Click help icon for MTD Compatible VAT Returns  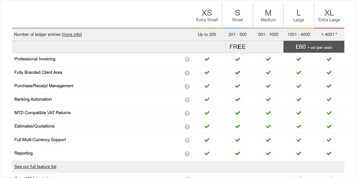click(x=187, y=113)
